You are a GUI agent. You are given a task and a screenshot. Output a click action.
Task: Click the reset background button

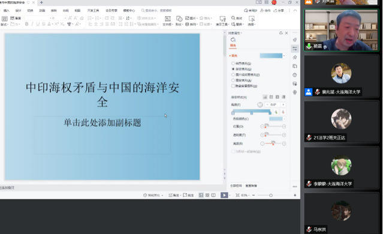[x=251, y=186]
